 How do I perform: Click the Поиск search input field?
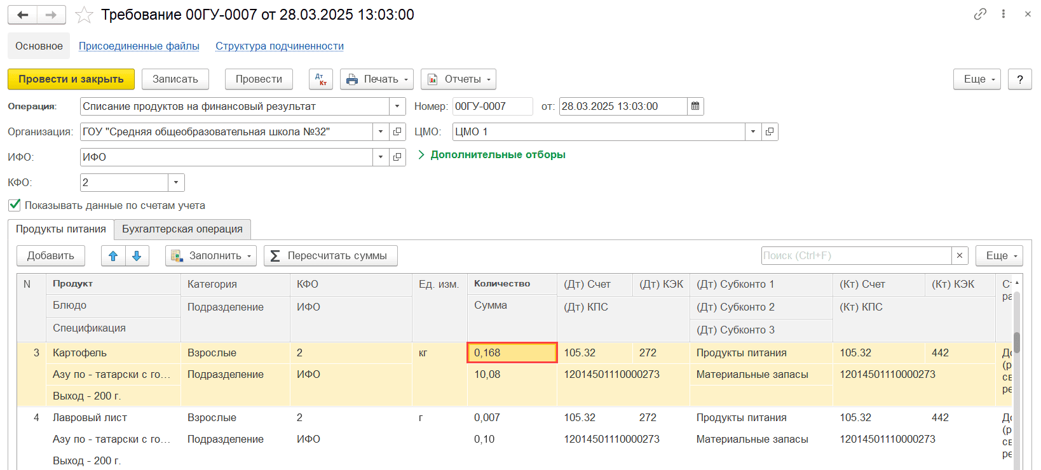click(855, 255)
